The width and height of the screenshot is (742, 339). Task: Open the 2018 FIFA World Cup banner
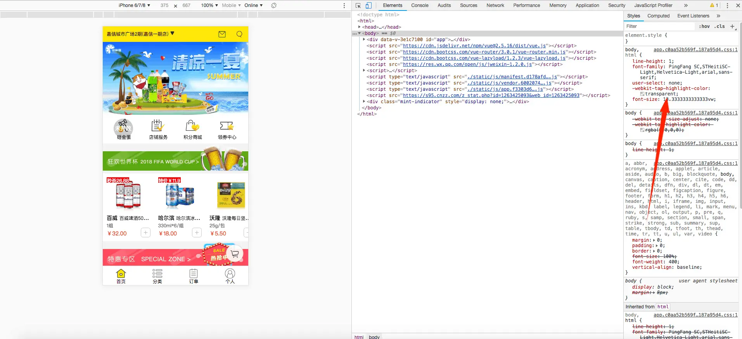point(175,160)
